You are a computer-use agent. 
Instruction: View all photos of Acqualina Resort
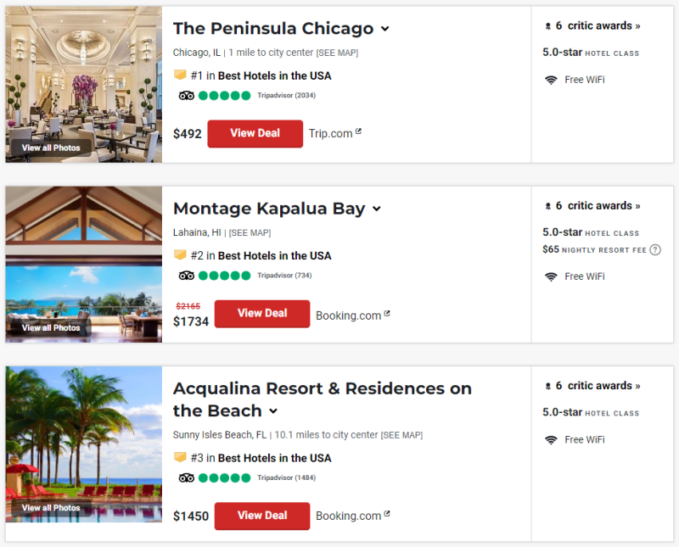click(51, 508)
